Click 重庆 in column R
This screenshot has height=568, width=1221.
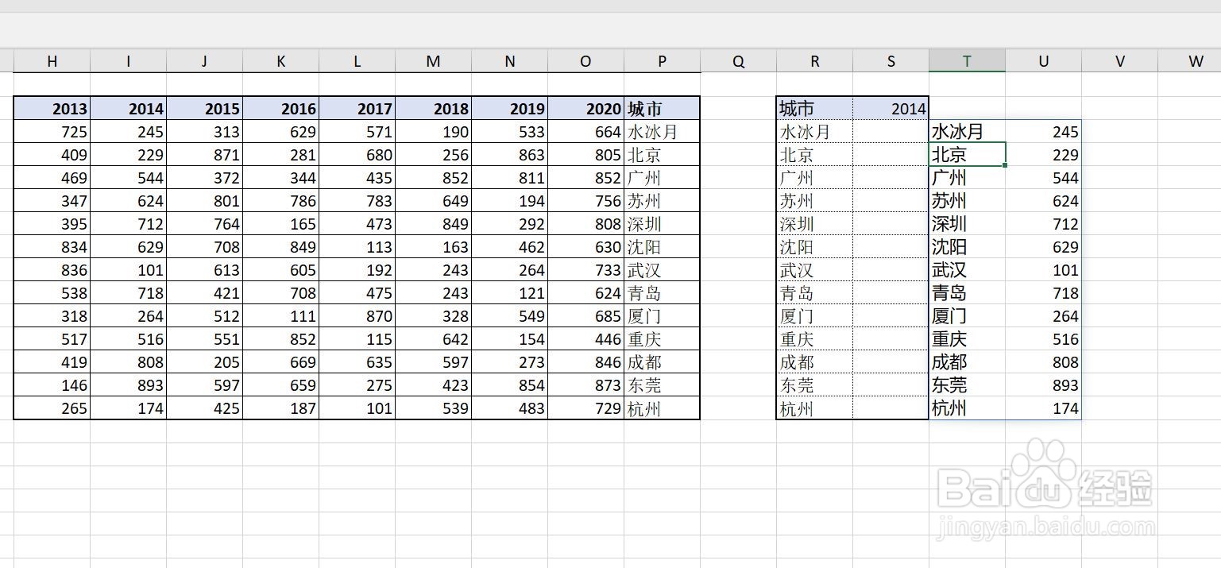814,339
